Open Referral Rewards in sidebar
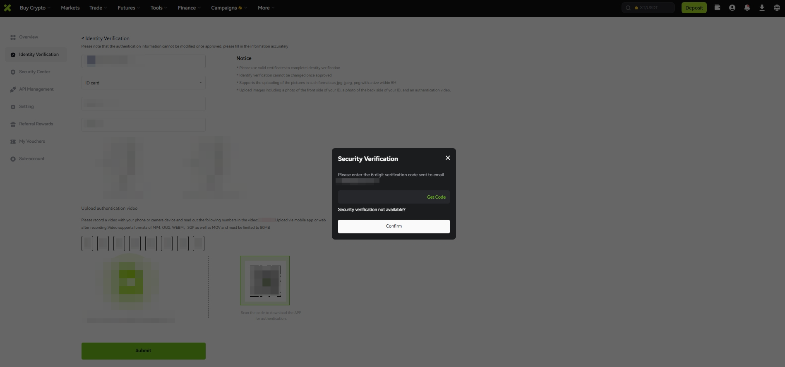Image resolution: width=785 pixels, height=367 pixels. point(36,124)
